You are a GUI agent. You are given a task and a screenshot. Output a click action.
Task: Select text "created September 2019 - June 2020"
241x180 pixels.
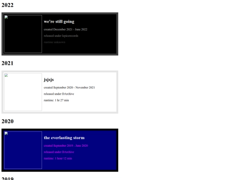[66, 146]
